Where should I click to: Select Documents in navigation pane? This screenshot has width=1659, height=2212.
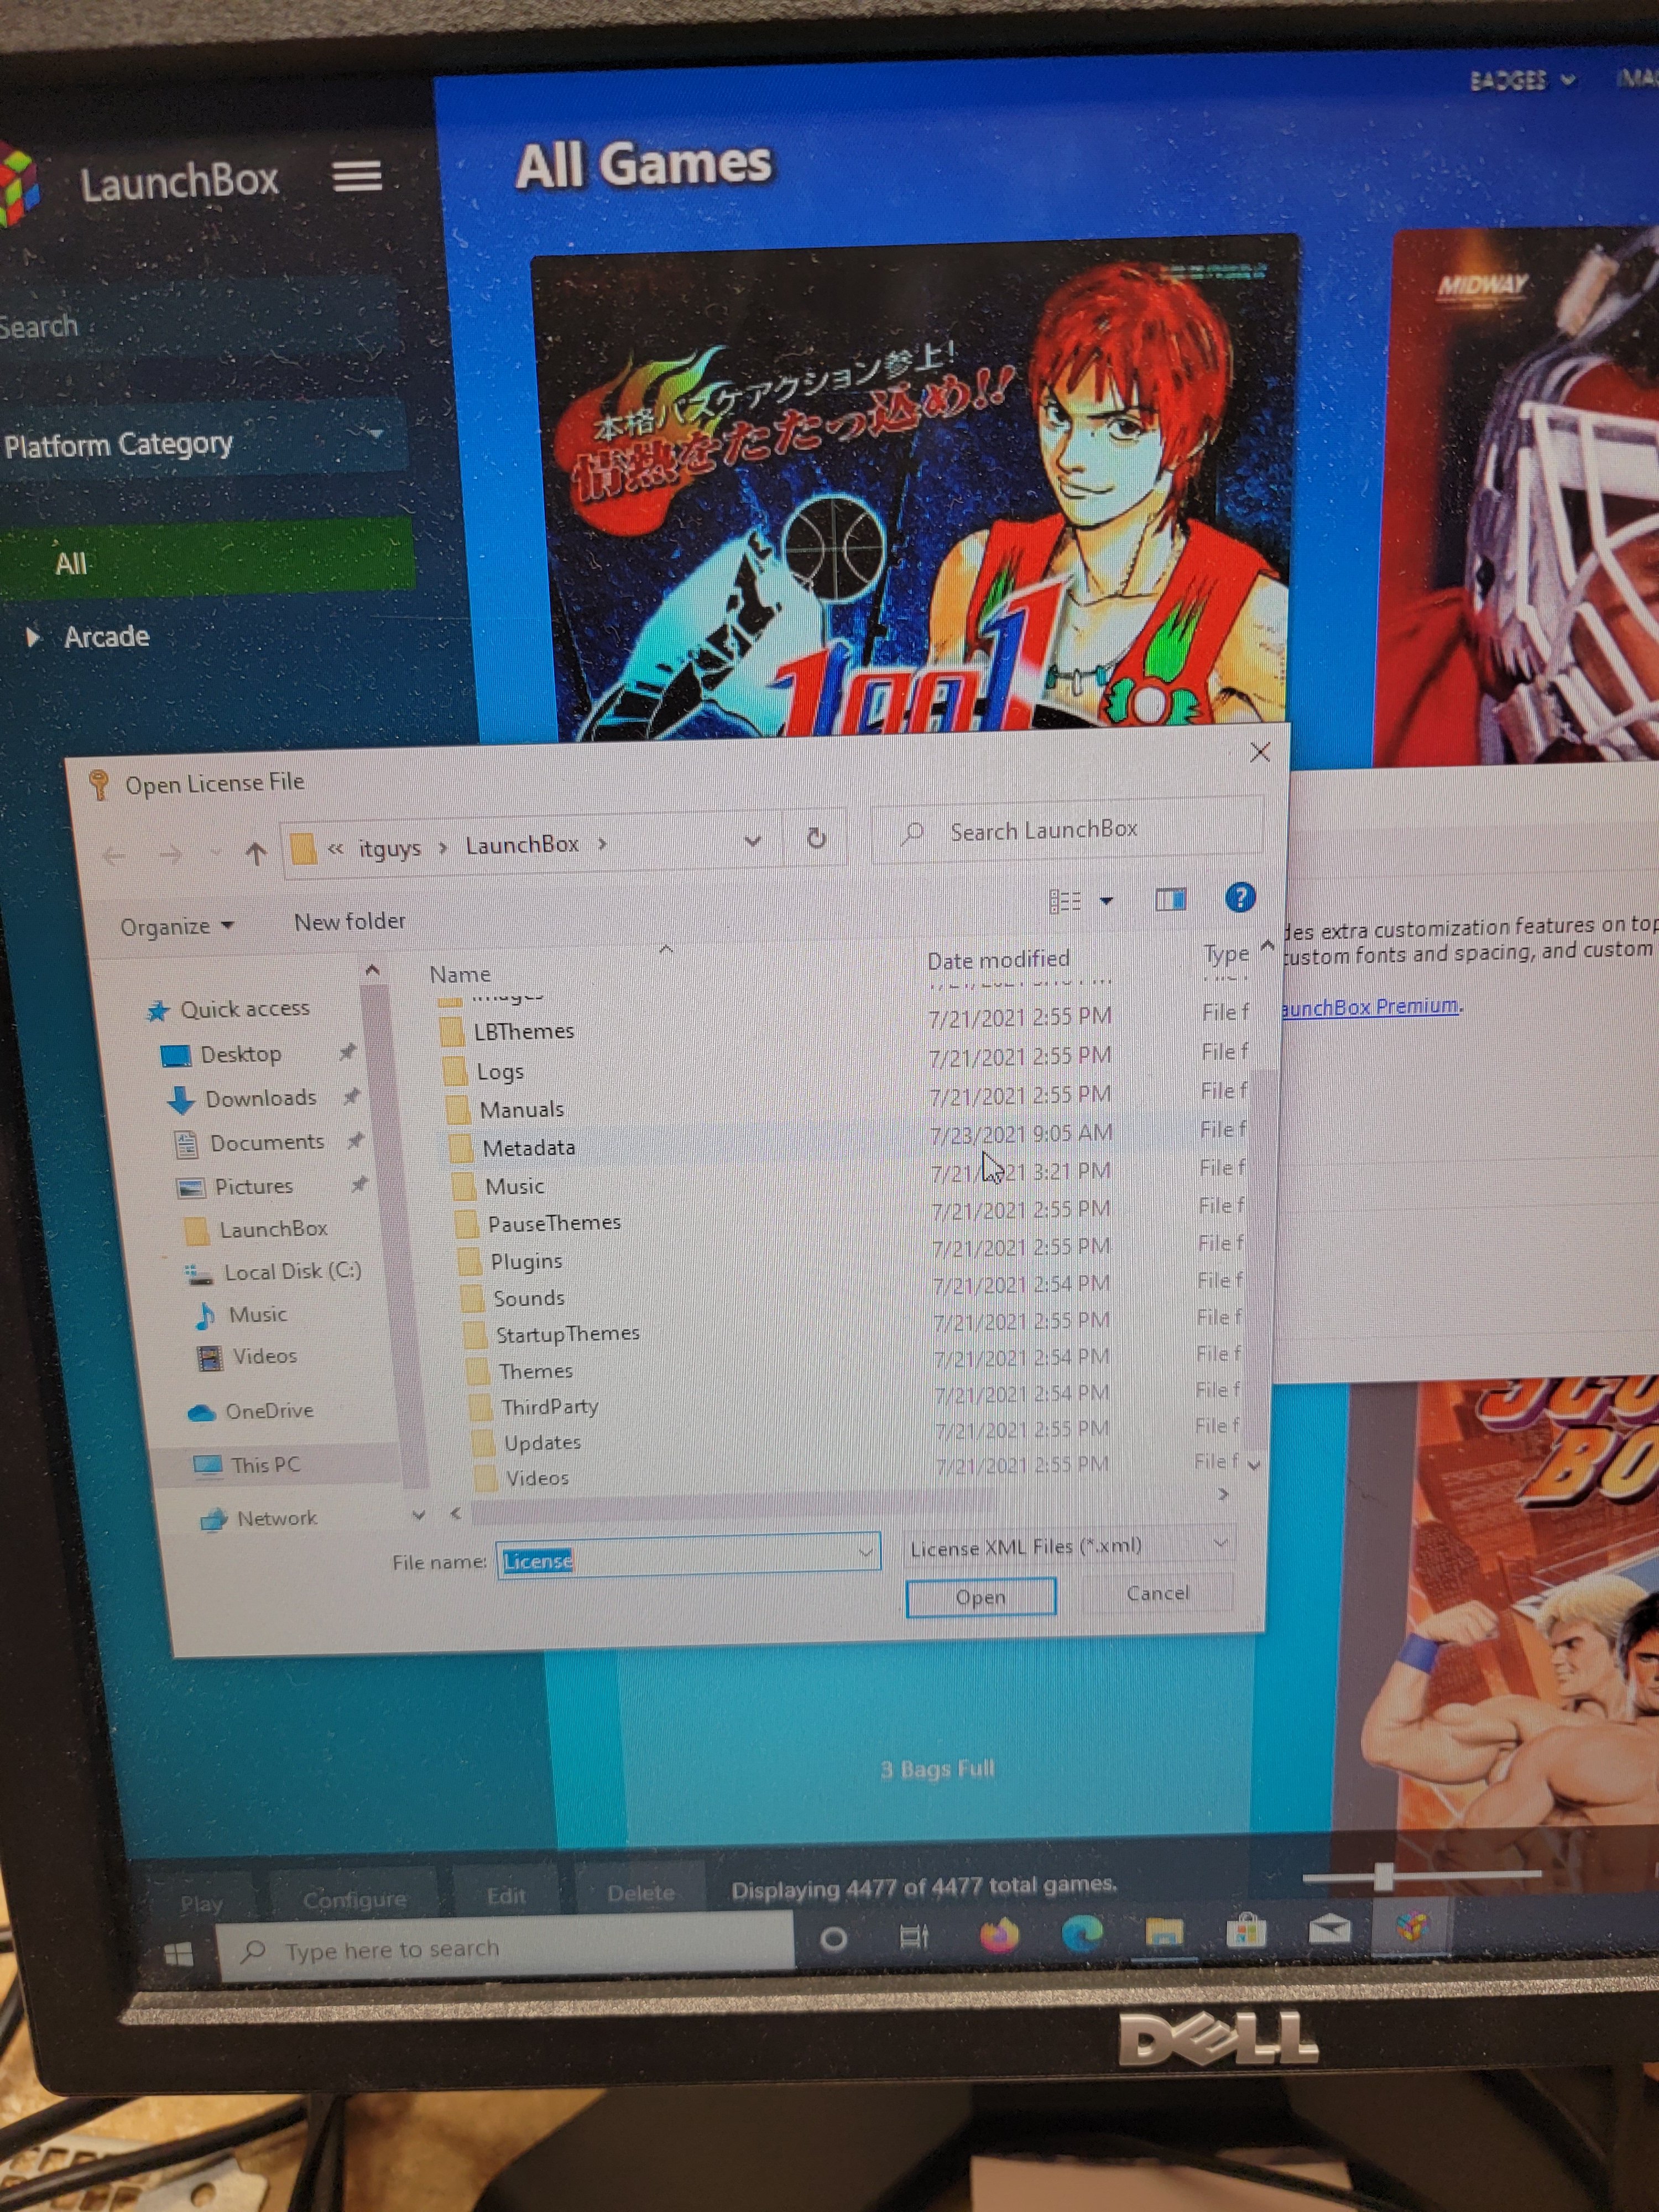pos(266,1142)
